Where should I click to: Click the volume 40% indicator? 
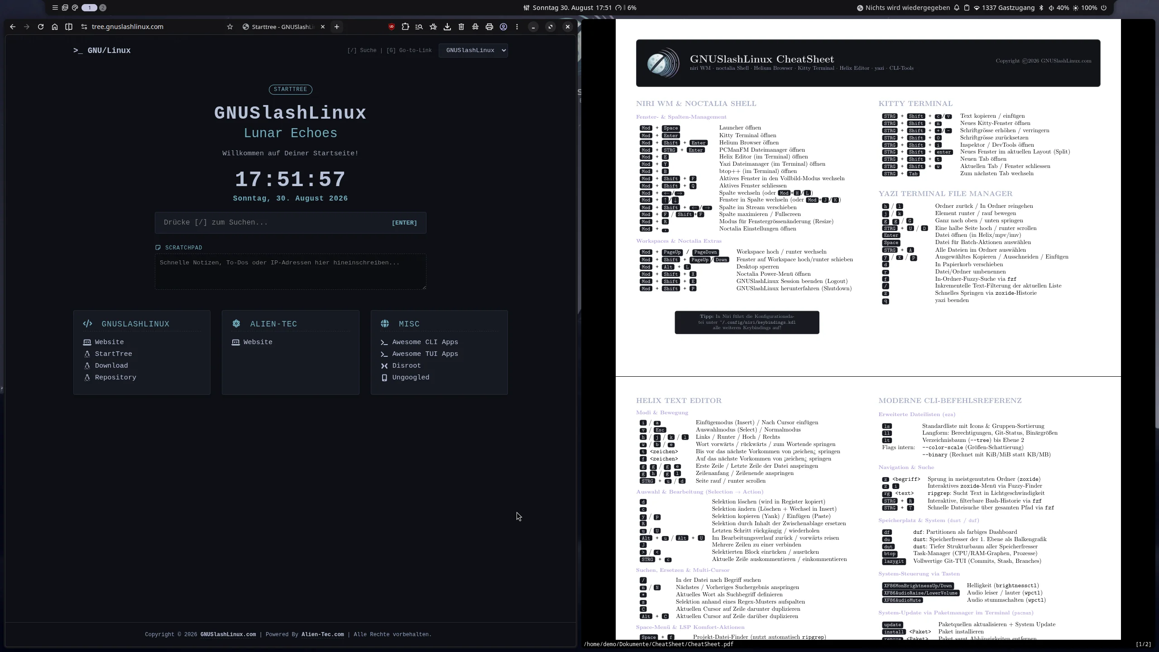point(1058,8)
